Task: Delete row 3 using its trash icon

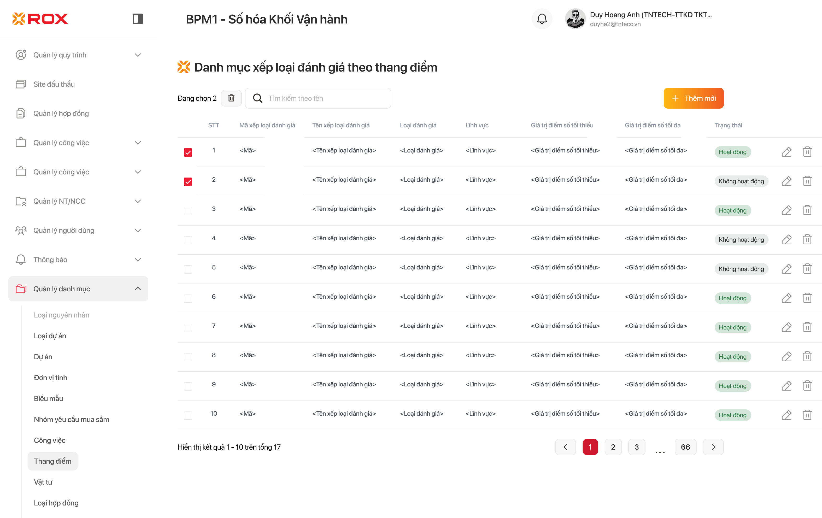Action: (x=807, y=210)
